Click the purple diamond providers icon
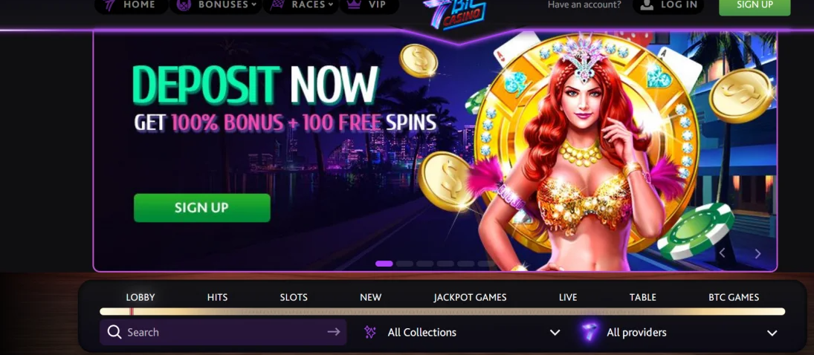This screenshot has width=814, height=355. pyautogui.click(x=589, y=331)
